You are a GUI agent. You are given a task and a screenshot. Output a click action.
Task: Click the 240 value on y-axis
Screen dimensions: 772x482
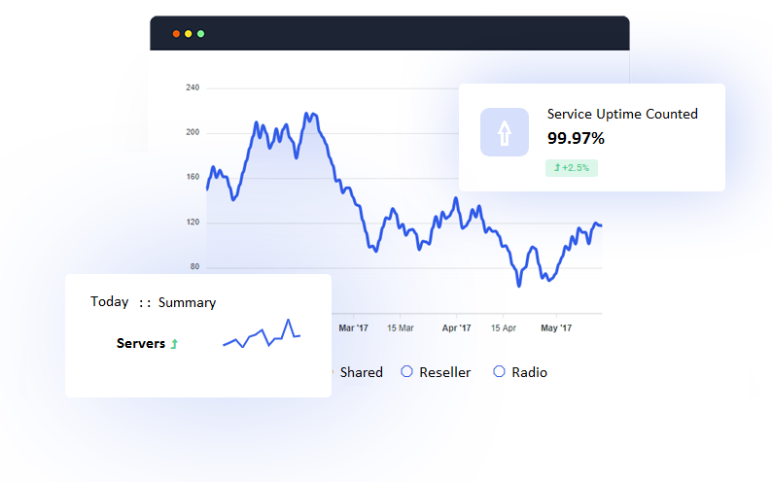point(192,87)
